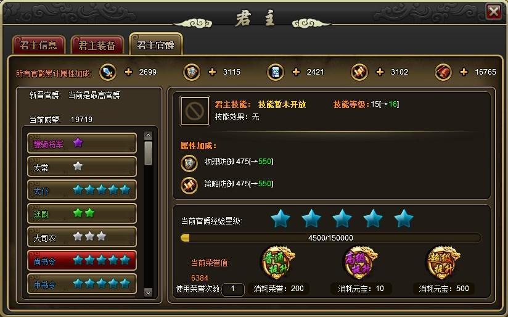This screenshot has width=508, height=317.
Task: Click the rank list scroll-up arrow
Action: coord(148,136)
